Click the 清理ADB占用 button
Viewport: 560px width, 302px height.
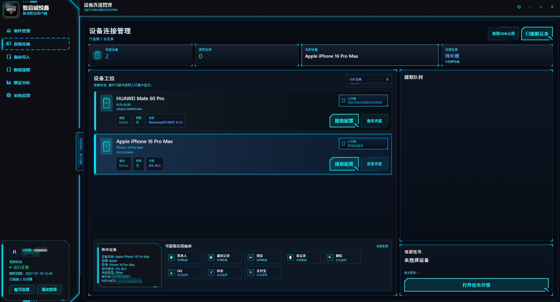(x=503, y=34)
